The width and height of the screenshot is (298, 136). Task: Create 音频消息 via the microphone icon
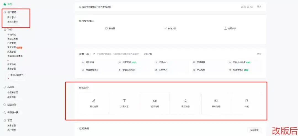point(185,101)
